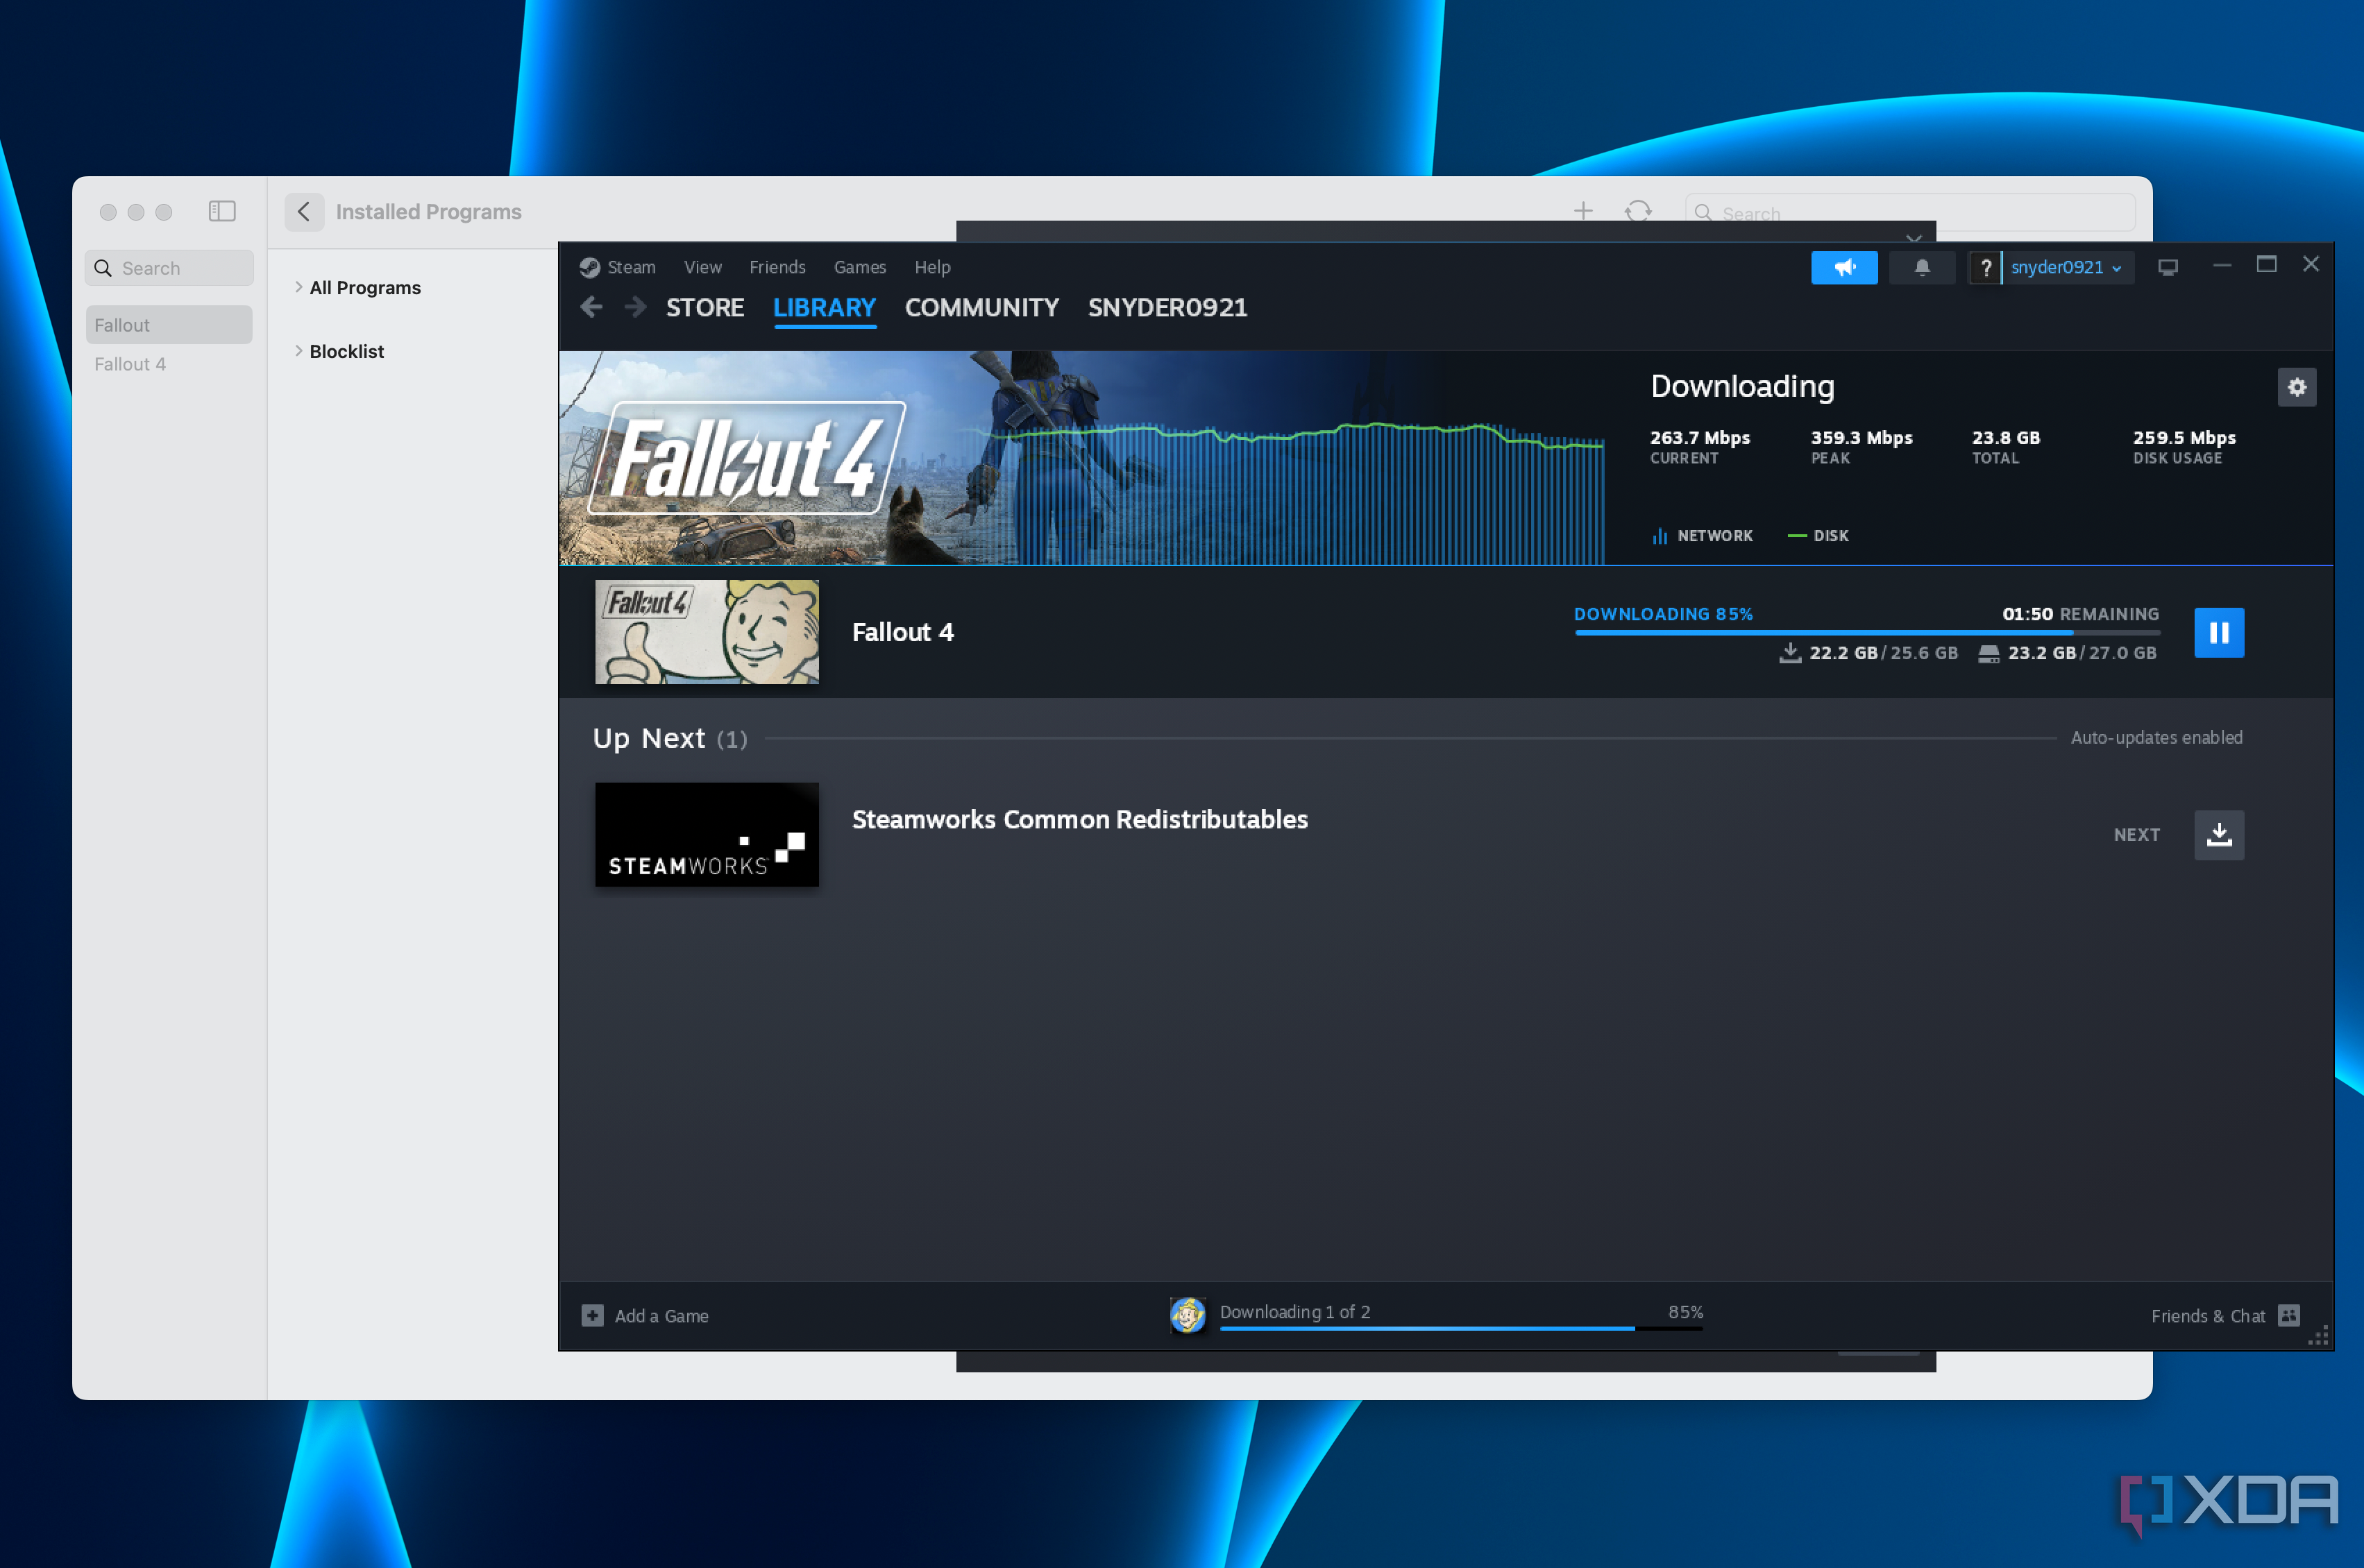Screen dimensions: 2364x1568
Task: Click the sidebar Search field
Action: [169, 268]
